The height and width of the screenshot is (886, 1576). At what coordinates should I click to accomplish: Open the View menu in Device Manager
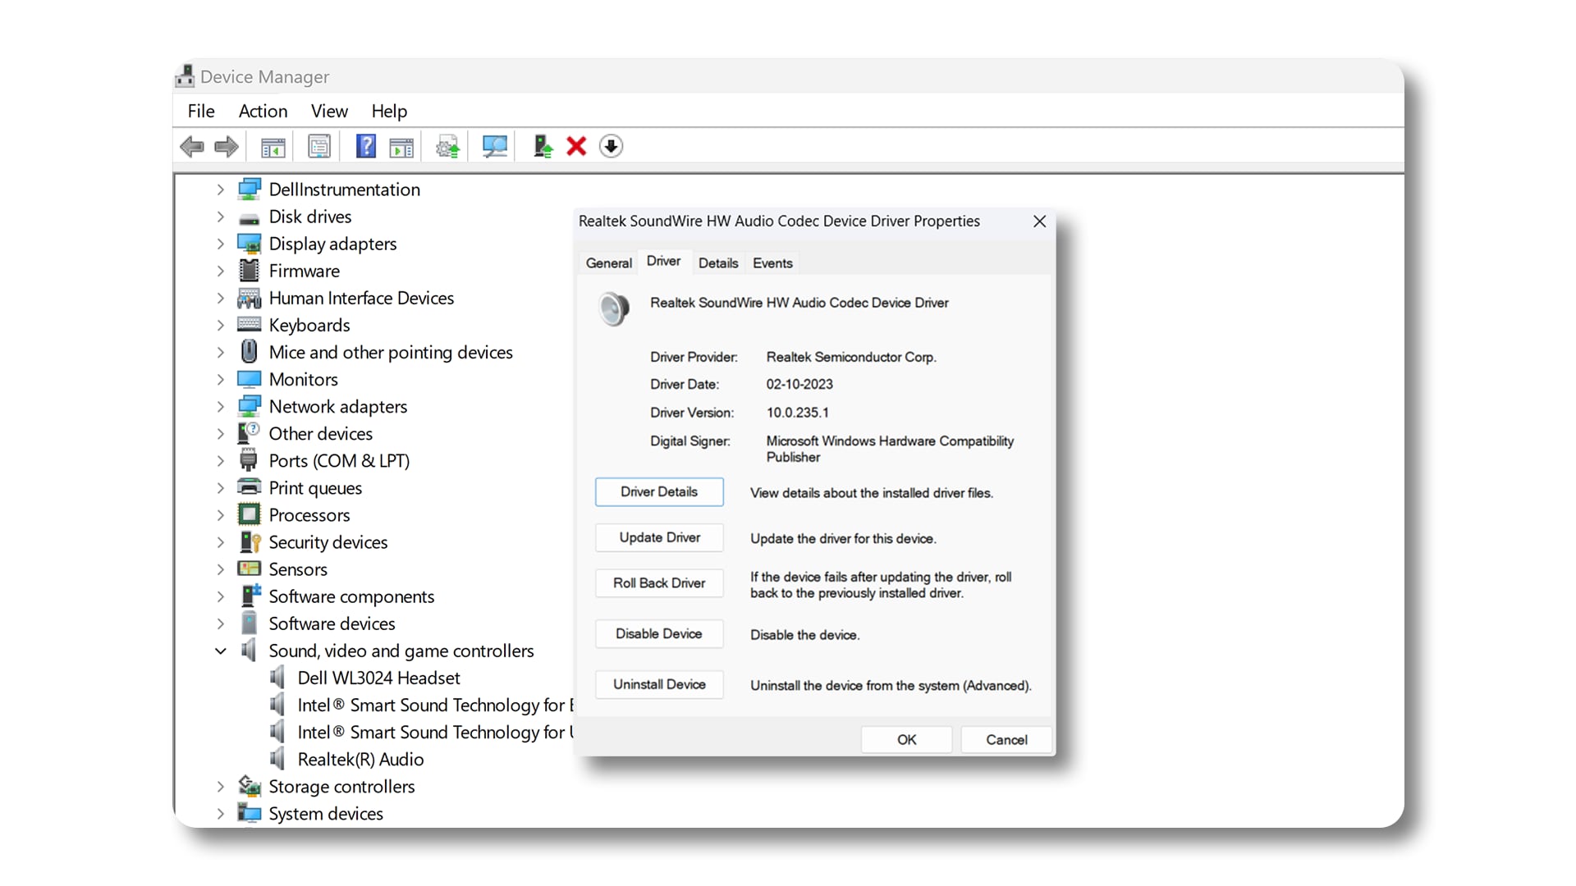[x=329, y=111]
